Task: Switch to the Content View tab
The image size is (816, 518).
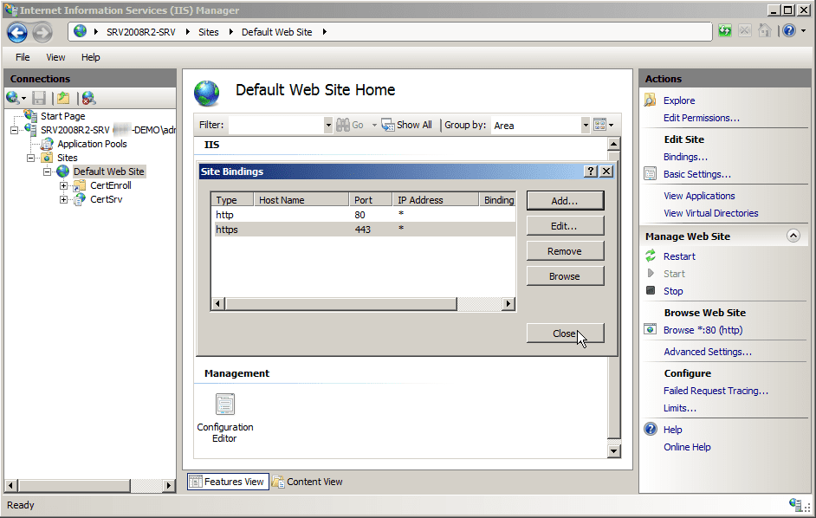Action: tap(308, 482)
